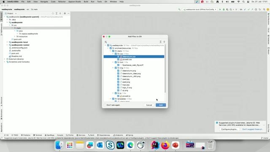Image resolution: width=270 pixels, height=152 pixels.
Task: Click the Project panel settings gear icon
Action: [x=65, y=13]
